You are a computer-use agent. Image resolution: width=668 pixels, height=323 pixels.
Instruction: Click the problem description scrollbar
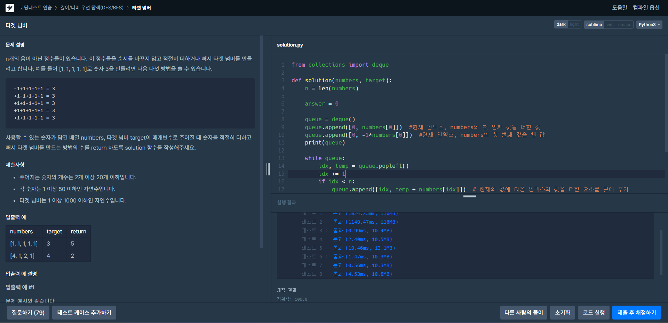tap(262, 141)
